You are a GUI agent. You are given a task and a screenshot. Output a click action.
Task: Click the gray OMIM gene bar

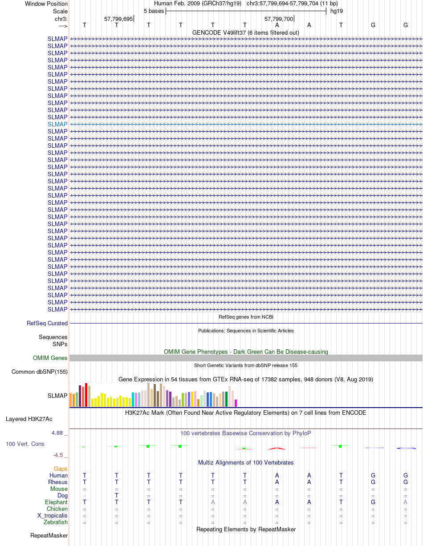(x=246, y=358)
